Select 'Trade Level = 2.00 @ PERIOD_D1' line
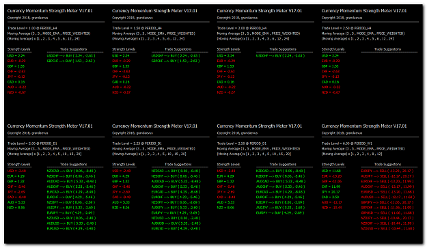The width and height of the screenshot is (427, 248). coord(32,143)
